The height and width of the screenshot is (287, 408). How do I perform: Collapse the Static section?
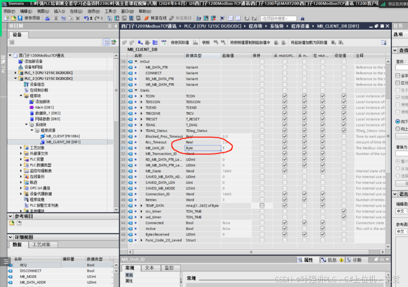[x=136, y=90]
